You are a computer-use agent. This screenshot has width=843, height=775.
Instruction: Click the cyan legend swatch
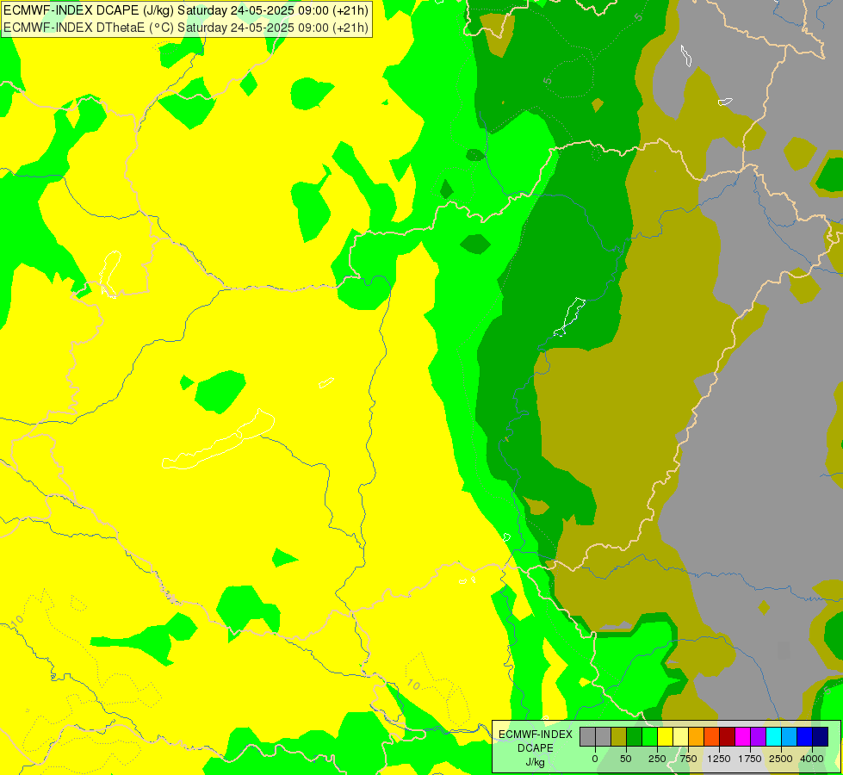pos(773,737)
